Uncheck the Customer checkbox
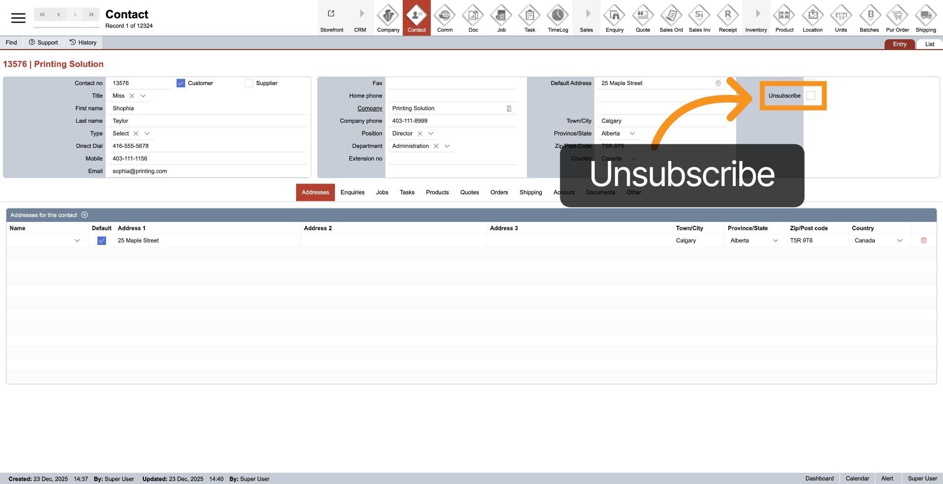This screenshot has width=943, height=484. [181, 83]
